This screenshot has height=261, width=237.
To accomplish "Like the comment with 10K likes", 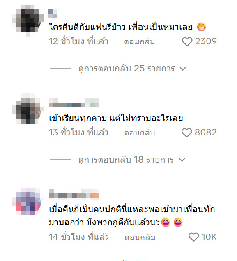I will pos(193,237).
